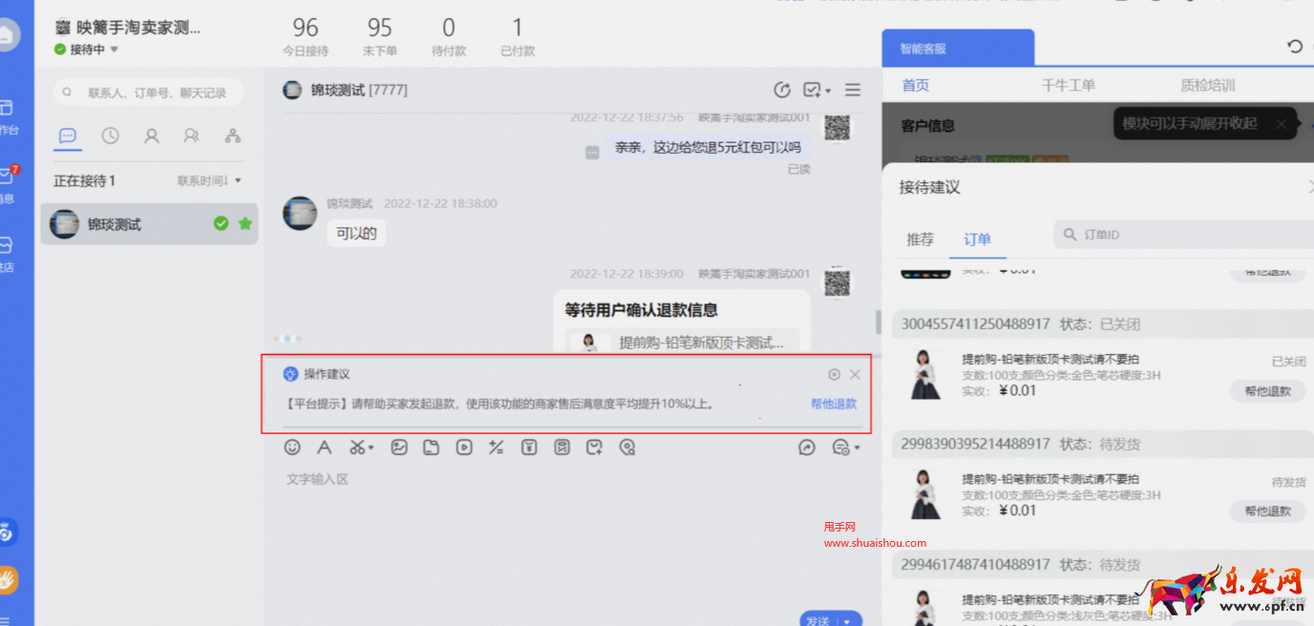This screenshot has height=626, width=1314.
Task: Show single contacts with person icon
Action: coord(151,136)
